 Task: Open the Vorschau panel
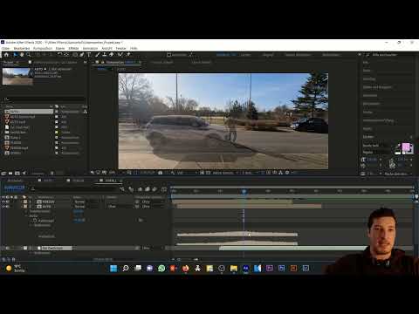tap(369, 78)
